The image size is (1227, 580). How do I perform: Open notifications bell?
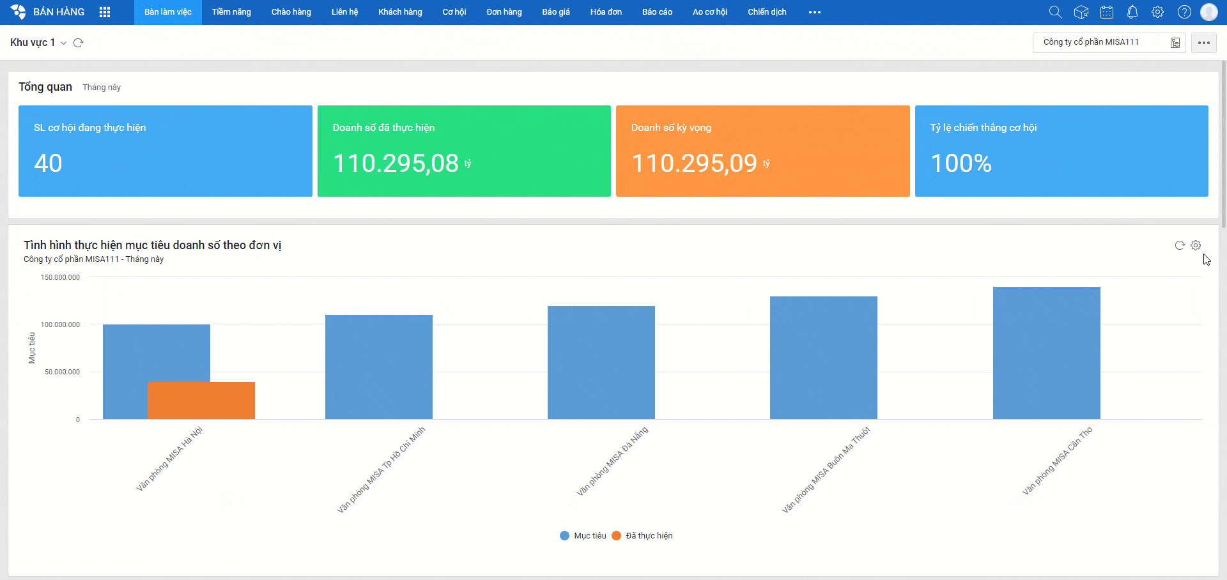tap(1132, 12)
